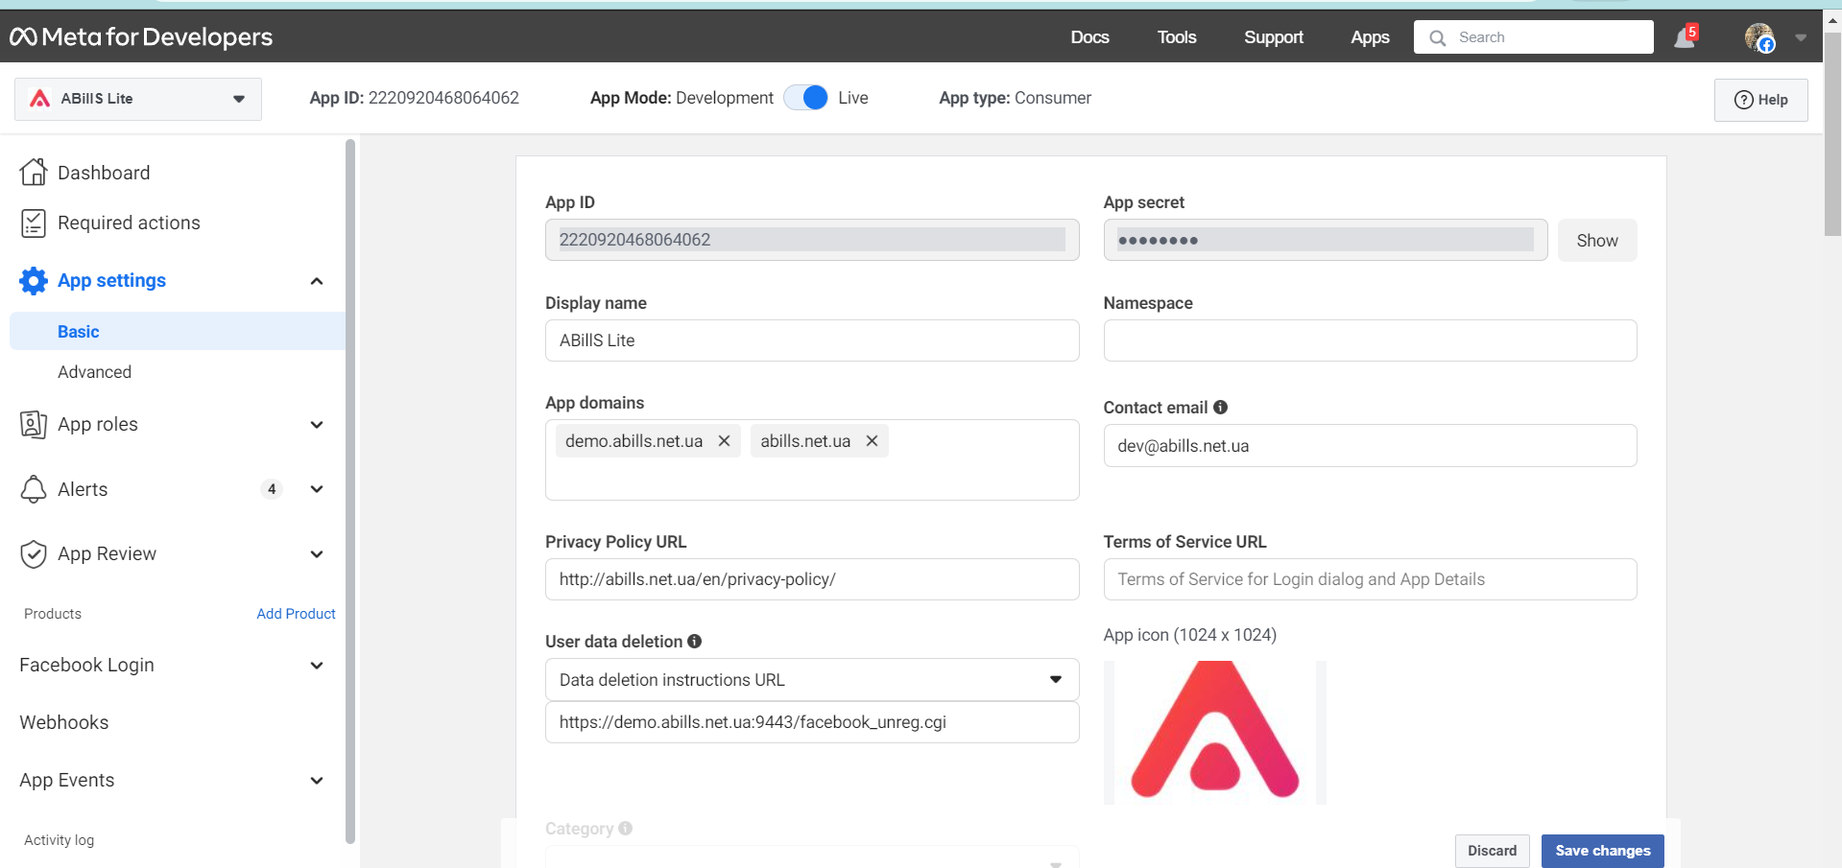Viewport: 1842px width, 868px height.
Task: Open the profile avatar in the header
Action: click(1758, 37)
